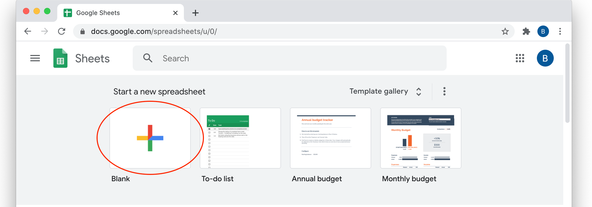Click the page vertical scrollbar

pyautogui.click(x=567, y=83)
